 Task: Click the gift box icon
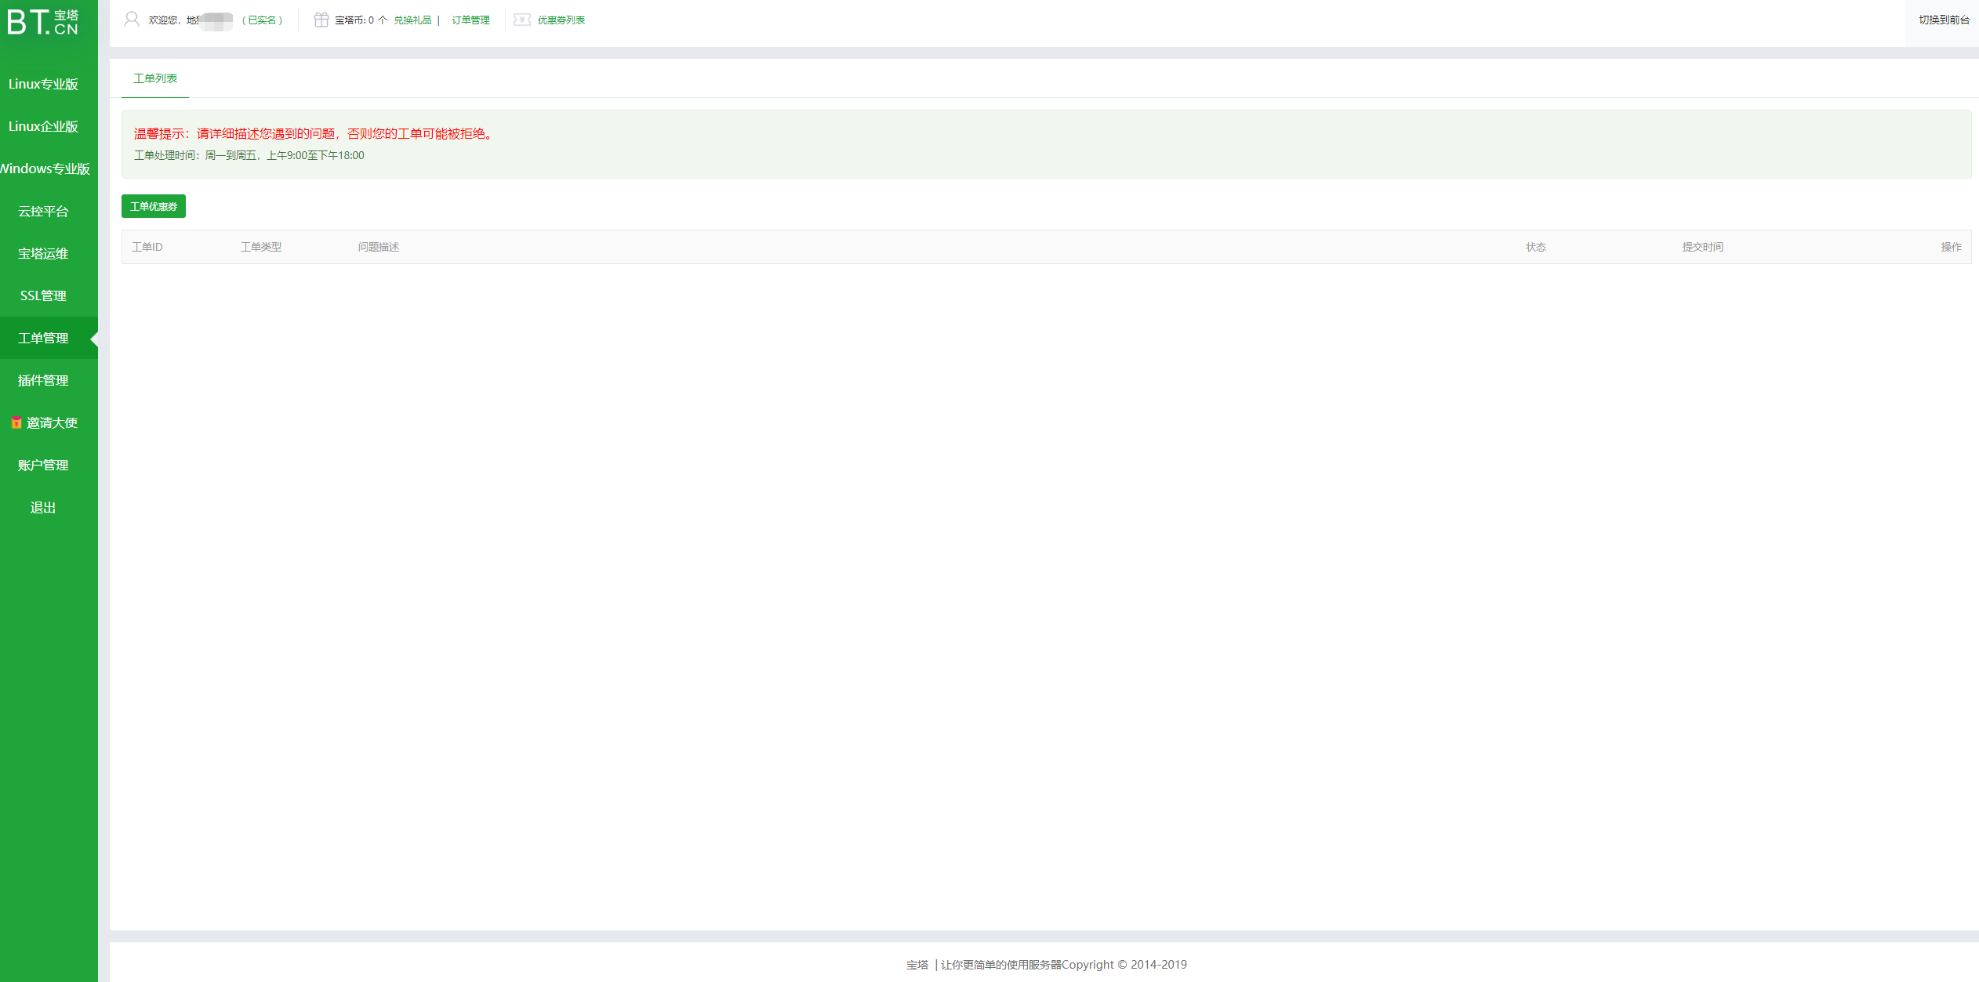coord(321,20)
